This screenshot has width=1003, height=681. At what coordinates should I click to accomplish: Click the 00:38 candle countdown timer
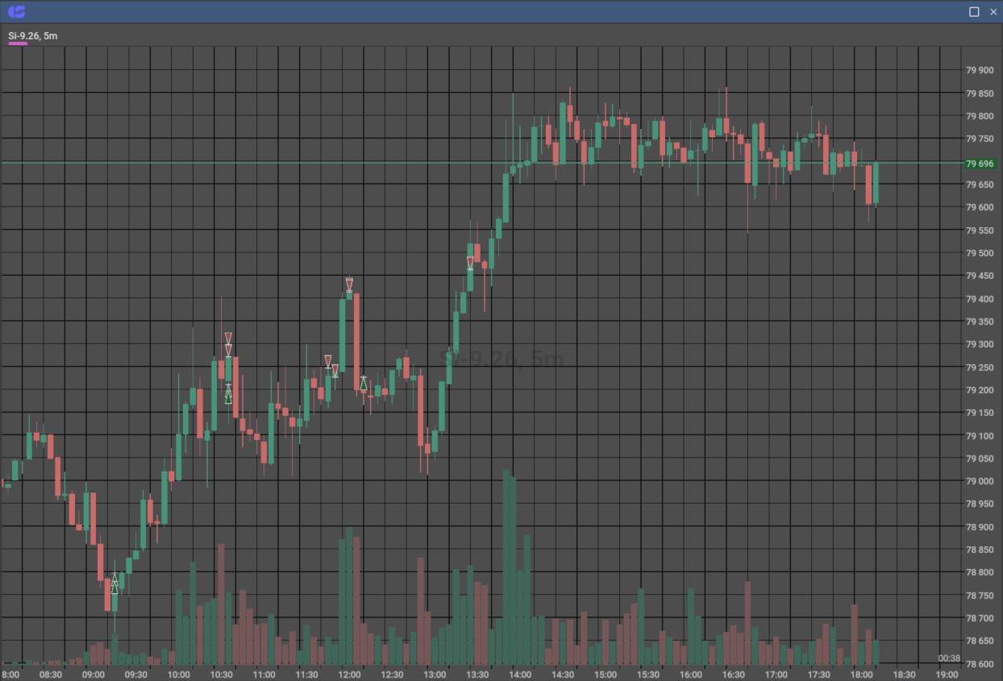[x=949, y=658]
